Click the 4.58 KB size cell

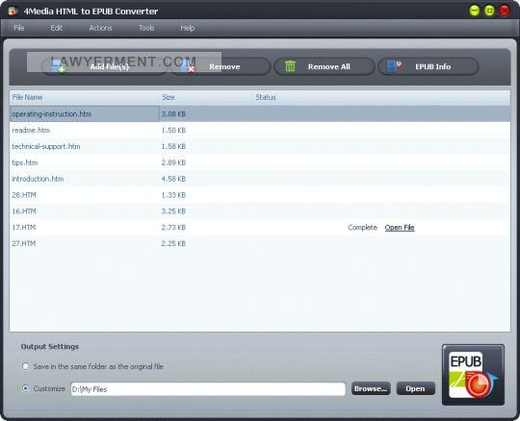click(173, 179)
